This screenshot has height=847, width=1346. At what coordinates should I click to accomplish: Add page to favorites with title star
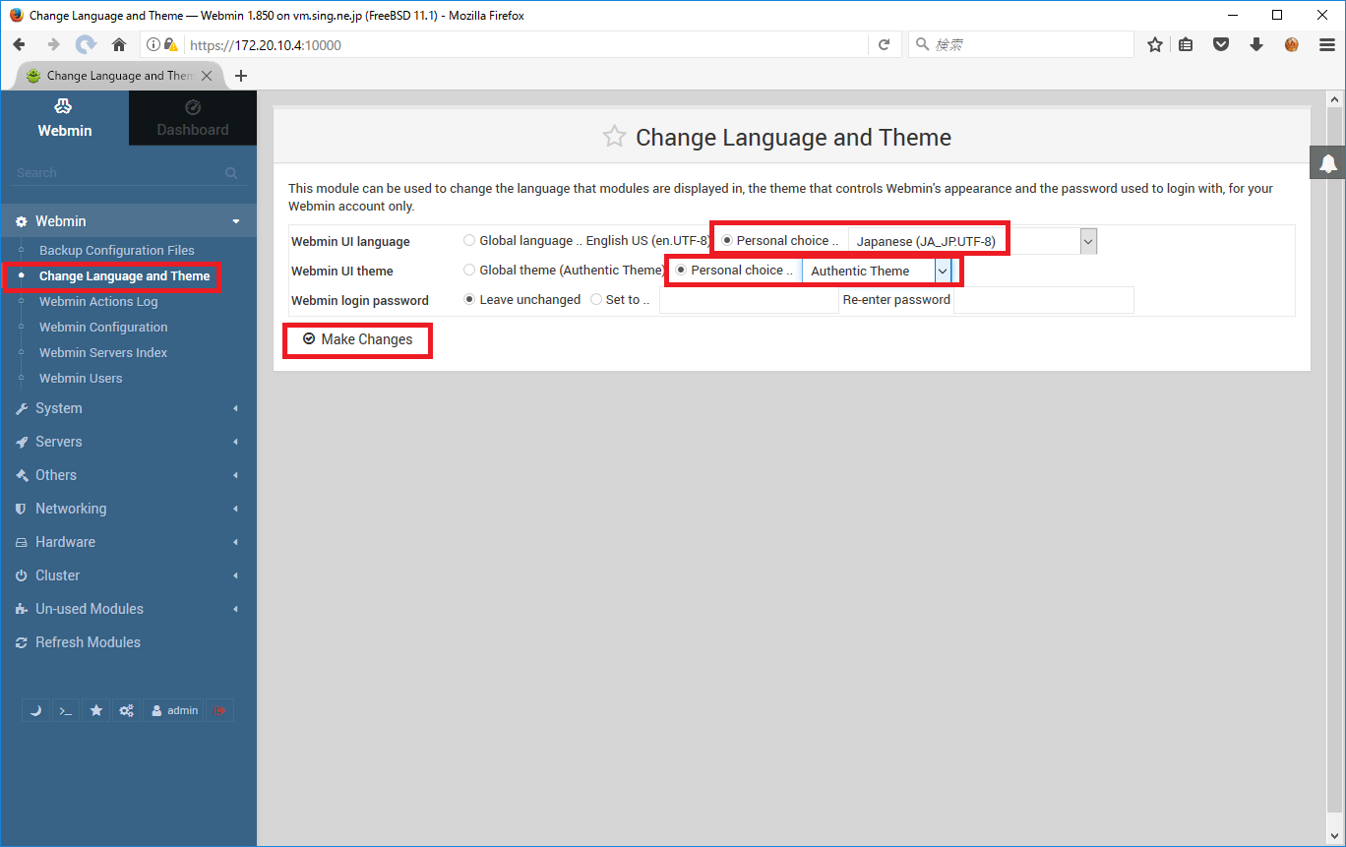(614, 137)
